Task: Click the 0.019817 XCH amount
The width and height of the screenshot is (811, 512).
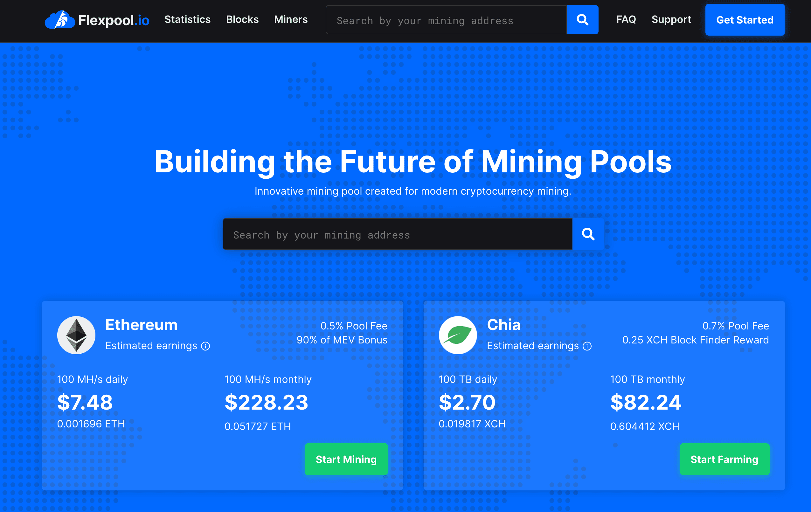Action: pyautogui.click(x=472, y=424)
